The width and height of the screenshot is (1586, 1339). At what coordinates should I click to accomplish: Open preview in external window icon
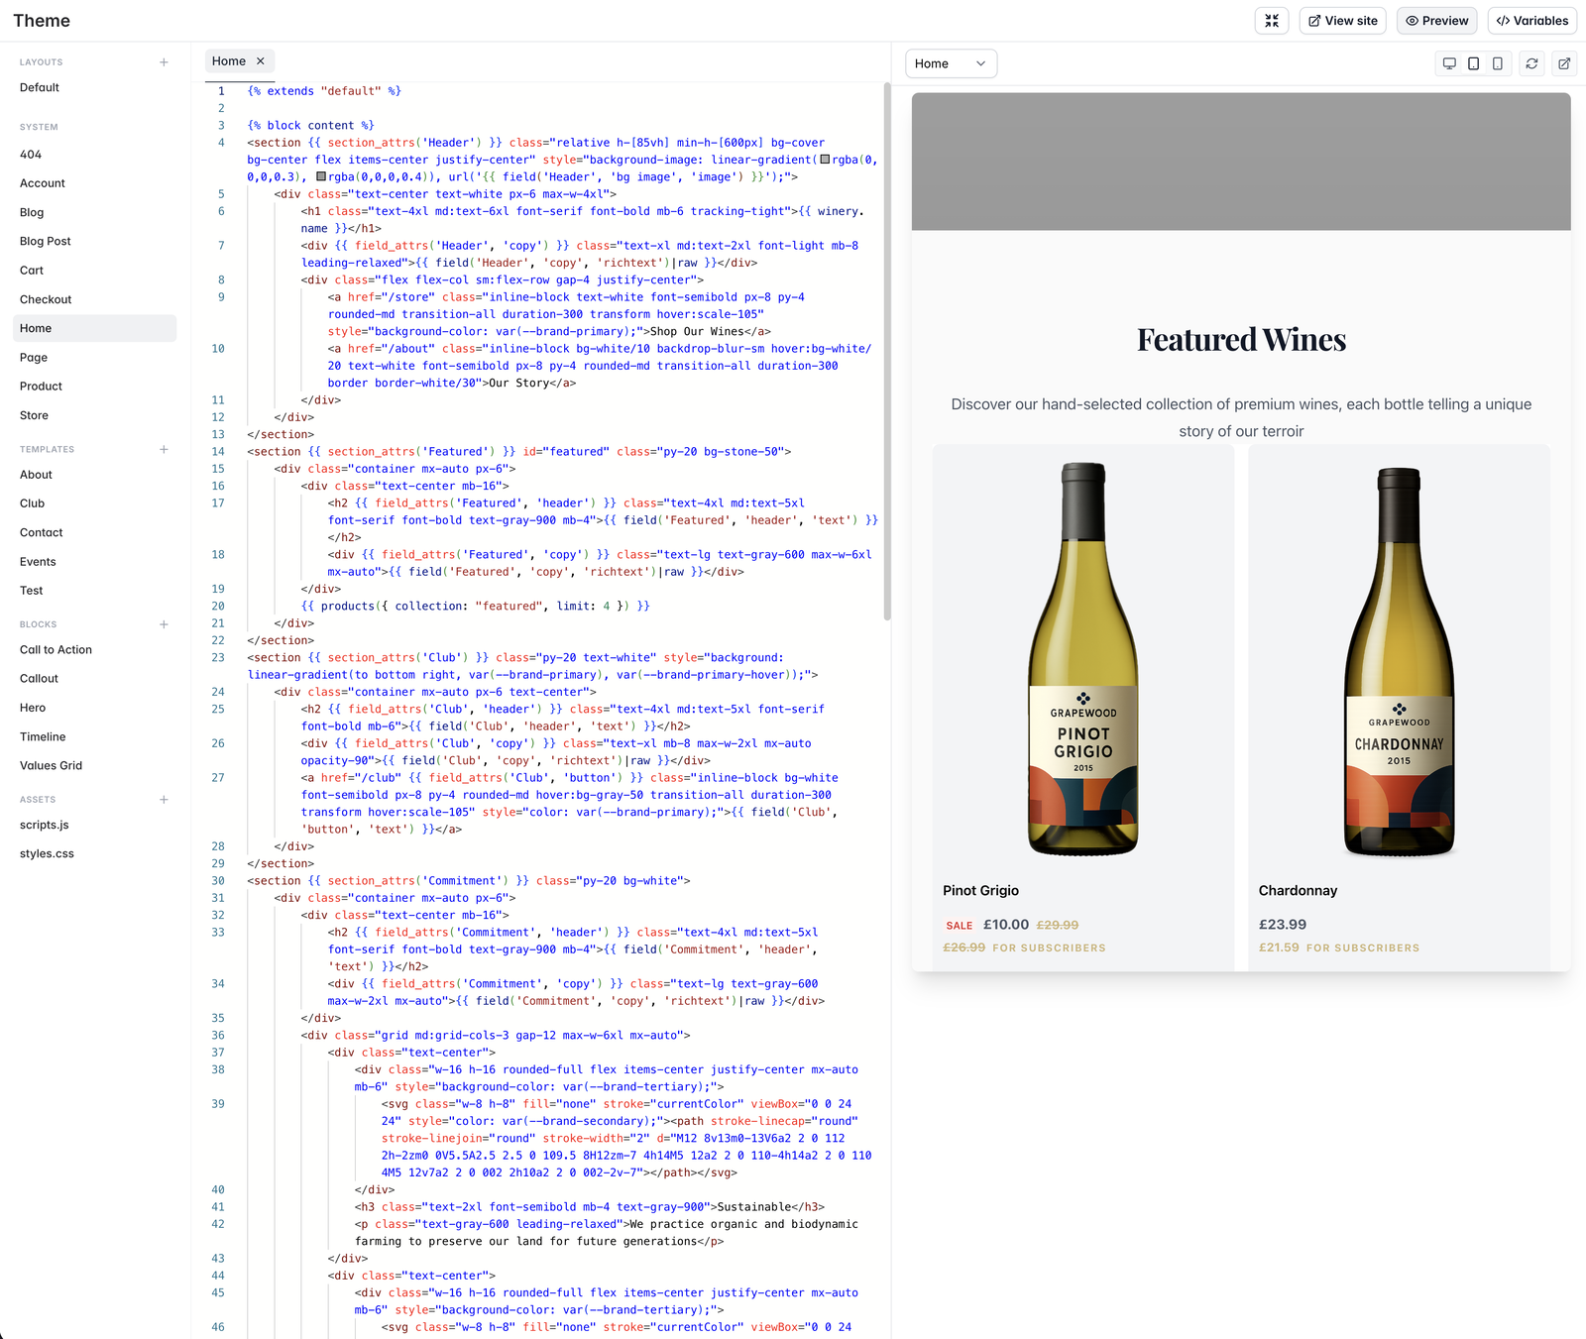pos(1564,63)
